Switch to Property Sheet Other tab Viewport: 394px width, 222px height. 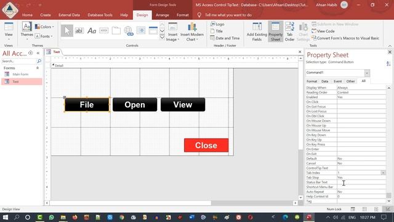coord(350,81)
